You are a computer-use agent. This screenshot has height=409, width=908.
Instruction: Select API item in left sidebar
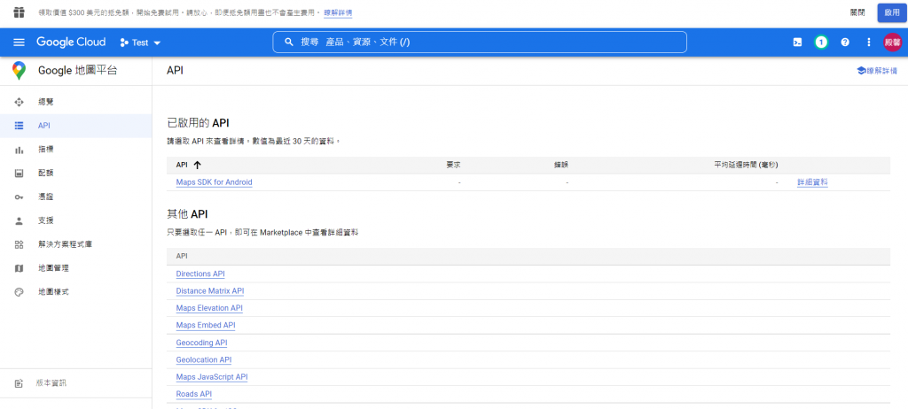76,126
